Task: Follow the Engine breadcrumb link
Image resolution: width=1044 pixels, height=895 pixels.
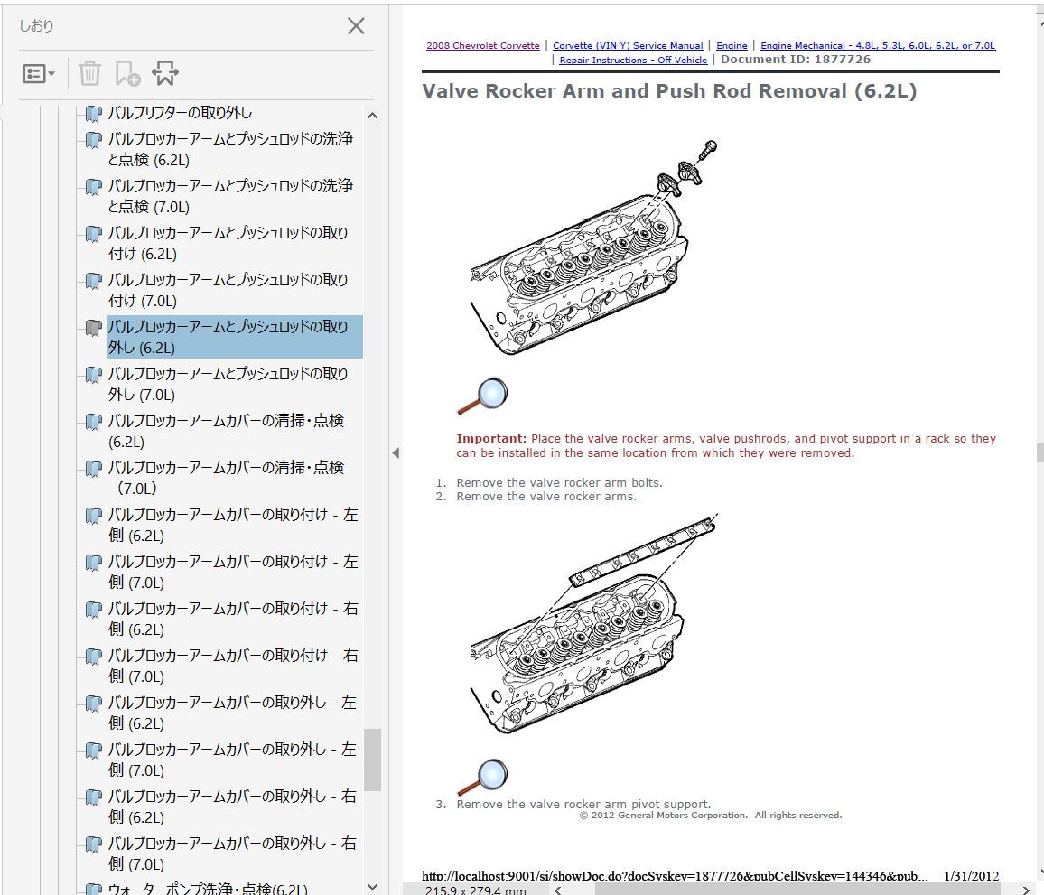Action: coord(732,45)
